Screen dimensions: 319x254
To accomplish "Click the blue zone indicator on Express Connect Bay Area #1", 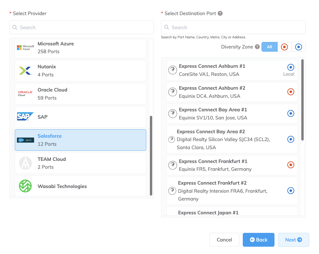I will [291, 113].
